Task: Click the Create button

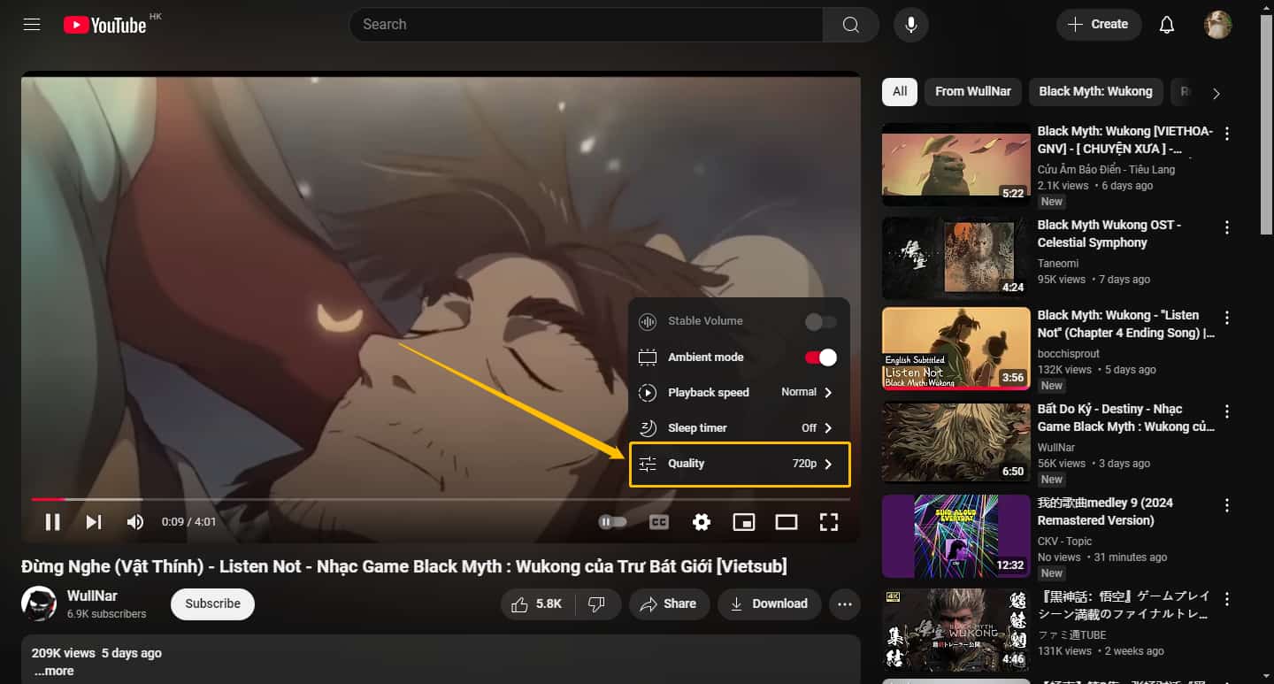Action: [x=1099, y=25]
